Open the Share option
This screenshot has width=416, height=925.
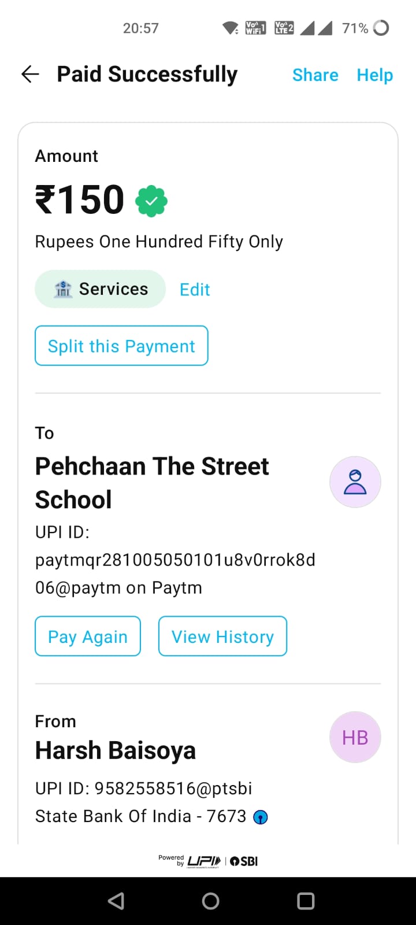click(x=315, y=75)
